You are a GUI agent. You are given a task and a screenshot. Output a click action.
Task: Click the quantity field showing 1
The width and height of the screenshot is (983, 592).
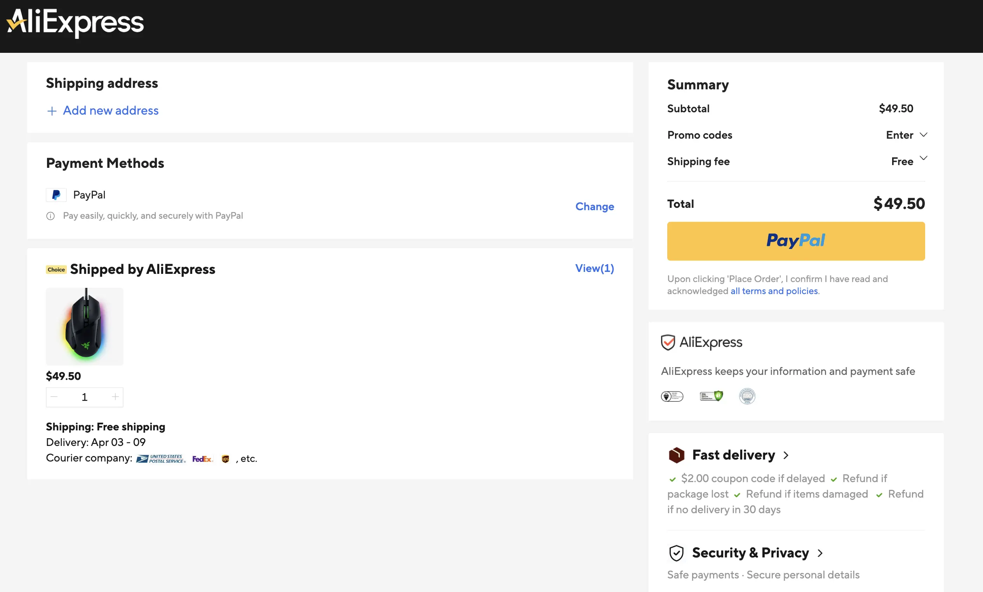[85, 397]
